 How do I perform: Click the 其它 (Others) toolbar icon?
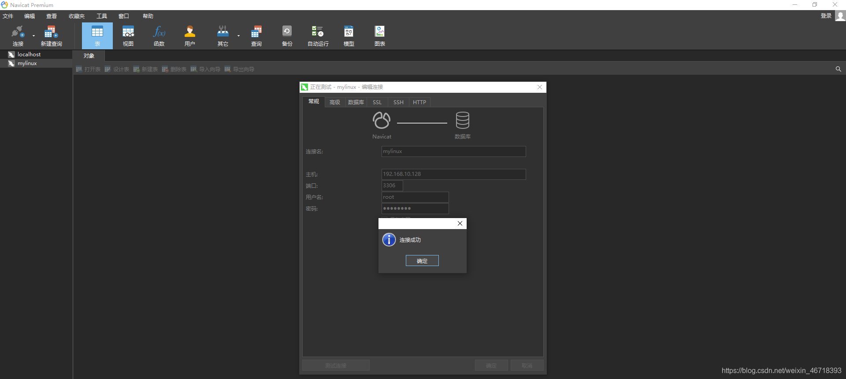[x=223, y=32]
